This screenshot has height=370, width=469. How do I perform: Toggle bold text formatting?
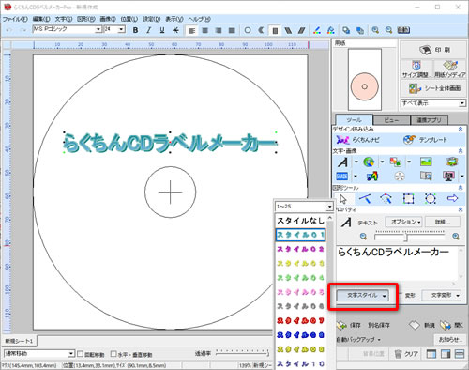click(135, 30)
